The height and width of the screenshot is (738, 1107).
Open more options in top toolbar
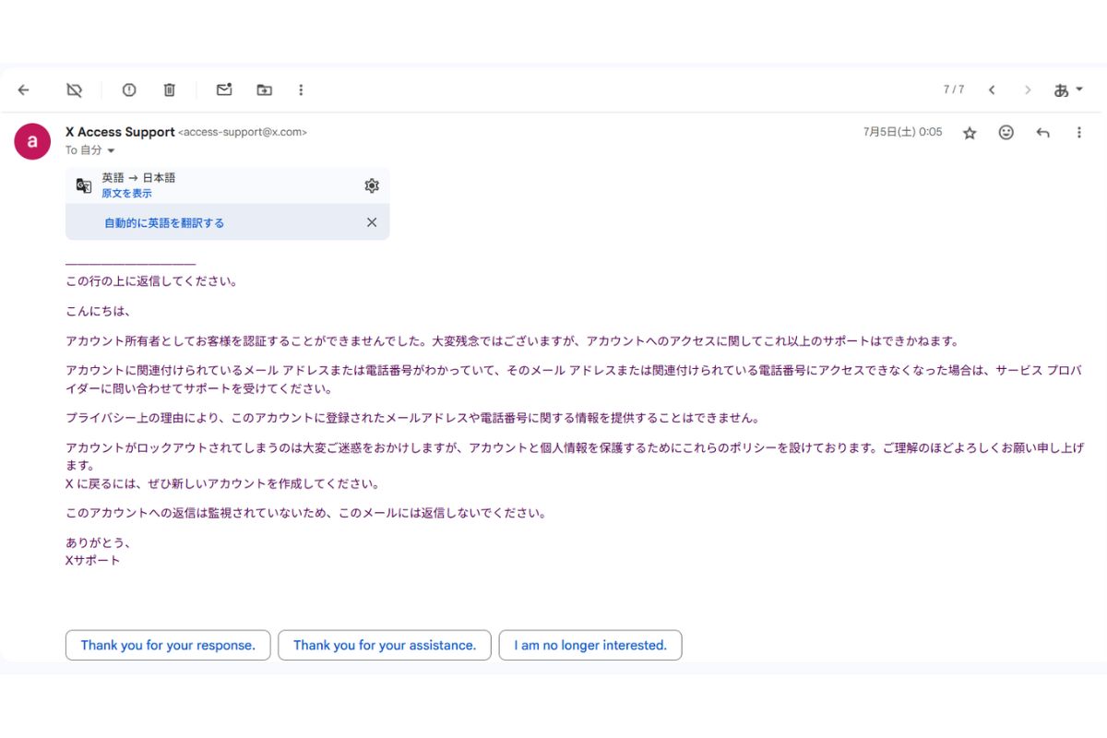click(x=301, y=89)
